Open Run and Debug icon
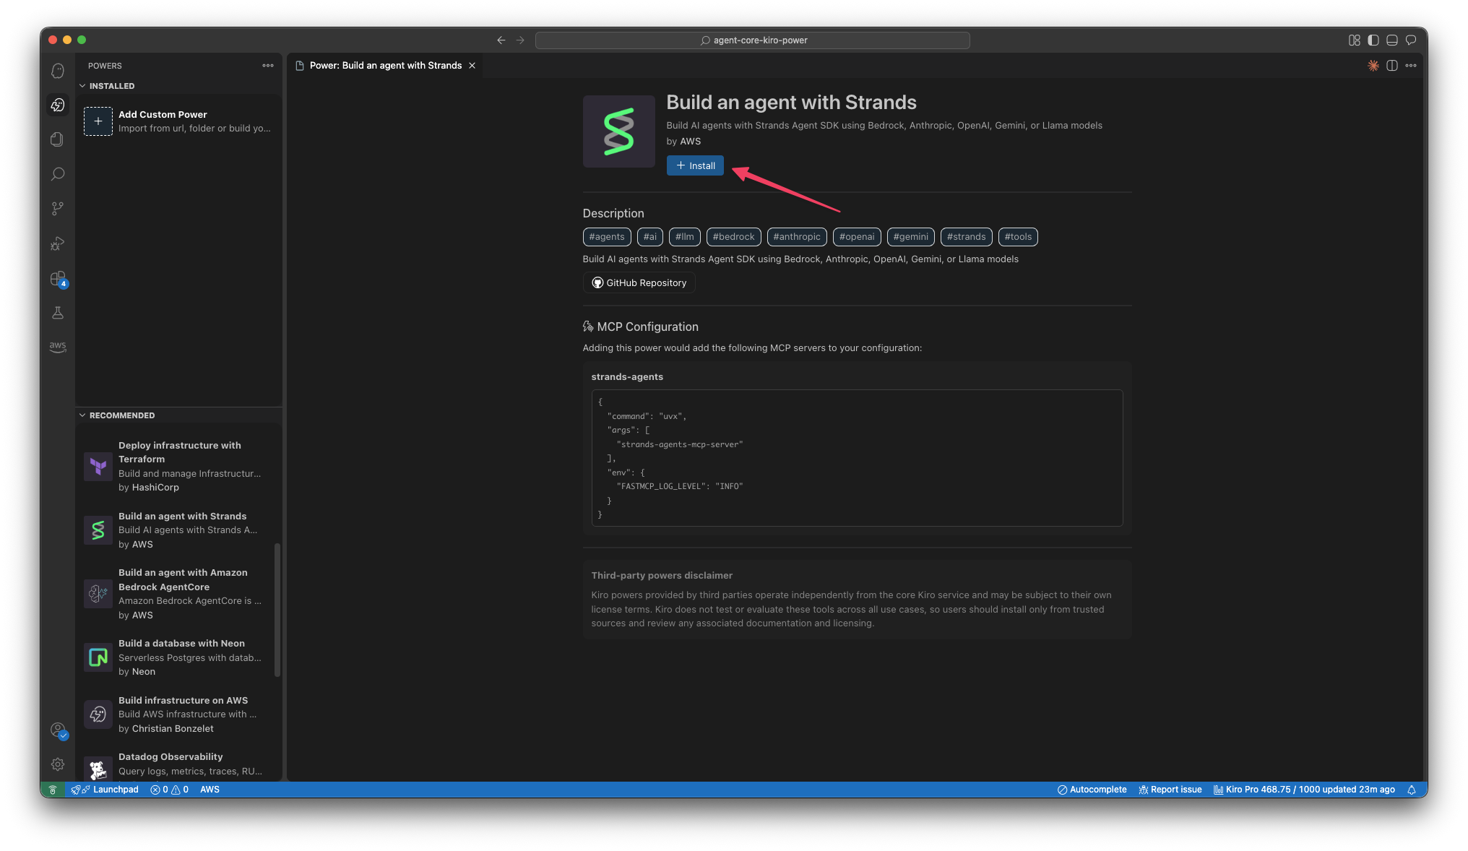 coord(58,243)
